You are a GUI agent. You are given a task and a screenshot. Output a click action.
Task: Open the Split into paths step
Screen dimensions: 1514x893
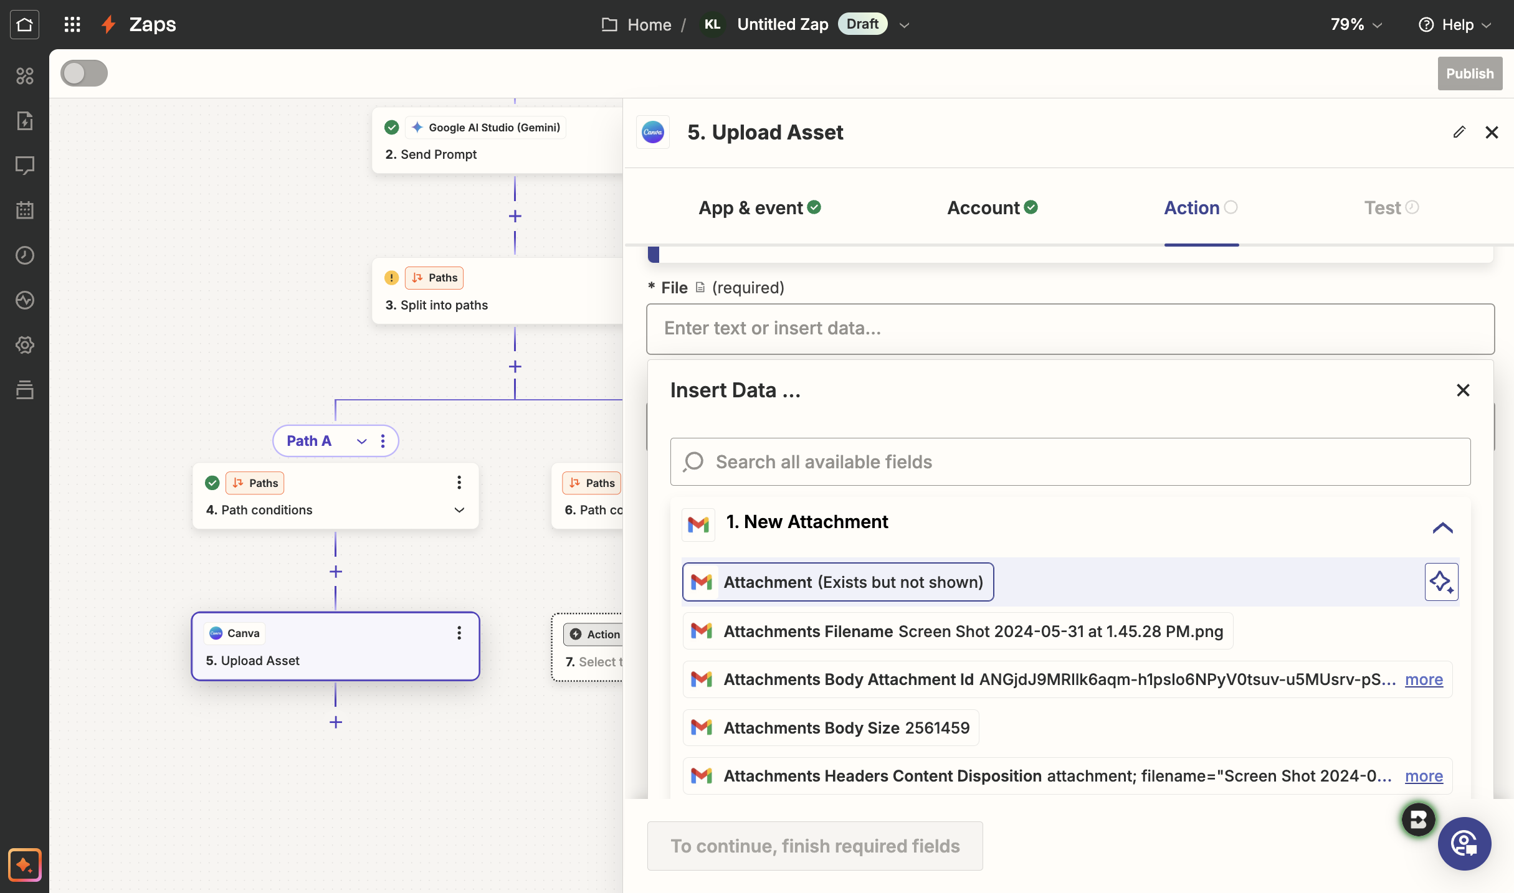tap(497, 291)
